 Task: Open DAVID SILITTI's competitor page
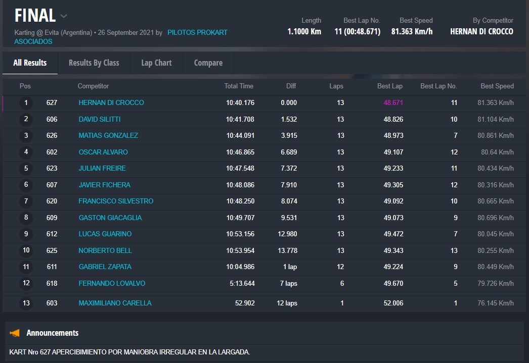point(99,120)
